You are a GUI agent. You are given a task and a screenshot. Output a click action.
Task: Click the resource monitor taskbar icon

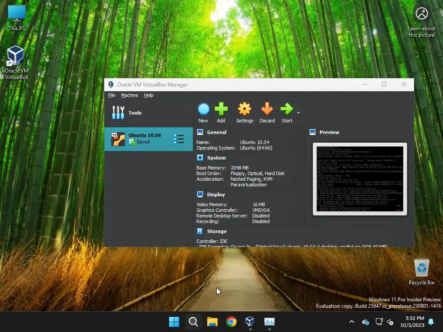(269, 322)
